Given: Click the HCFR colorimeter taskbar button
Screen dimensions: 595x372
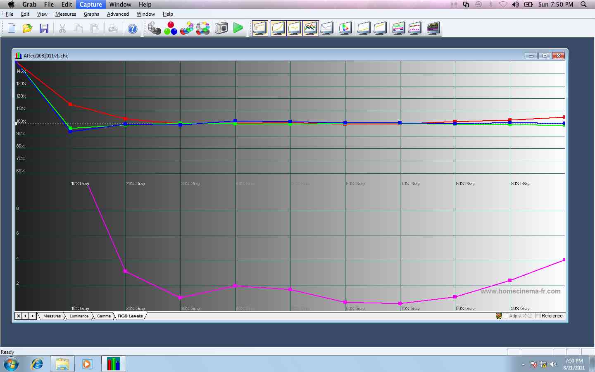Looking at the screenshot, I should click(x=113, y=364).
